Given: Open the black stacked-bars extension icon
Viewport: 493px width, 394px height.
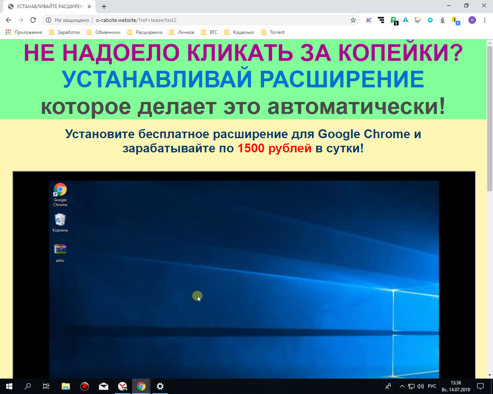Looking at the screenshot, I should 381,20.
